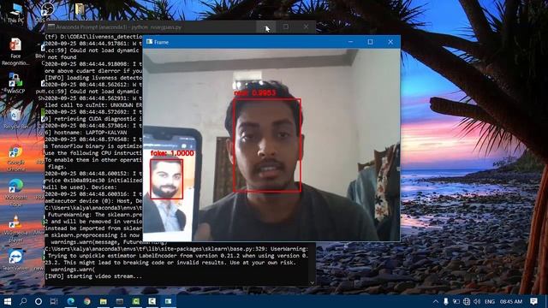548x308 pixels.
Task: Click Anaconda Prompt scrollbar down arrow
Action: [312, 282]
